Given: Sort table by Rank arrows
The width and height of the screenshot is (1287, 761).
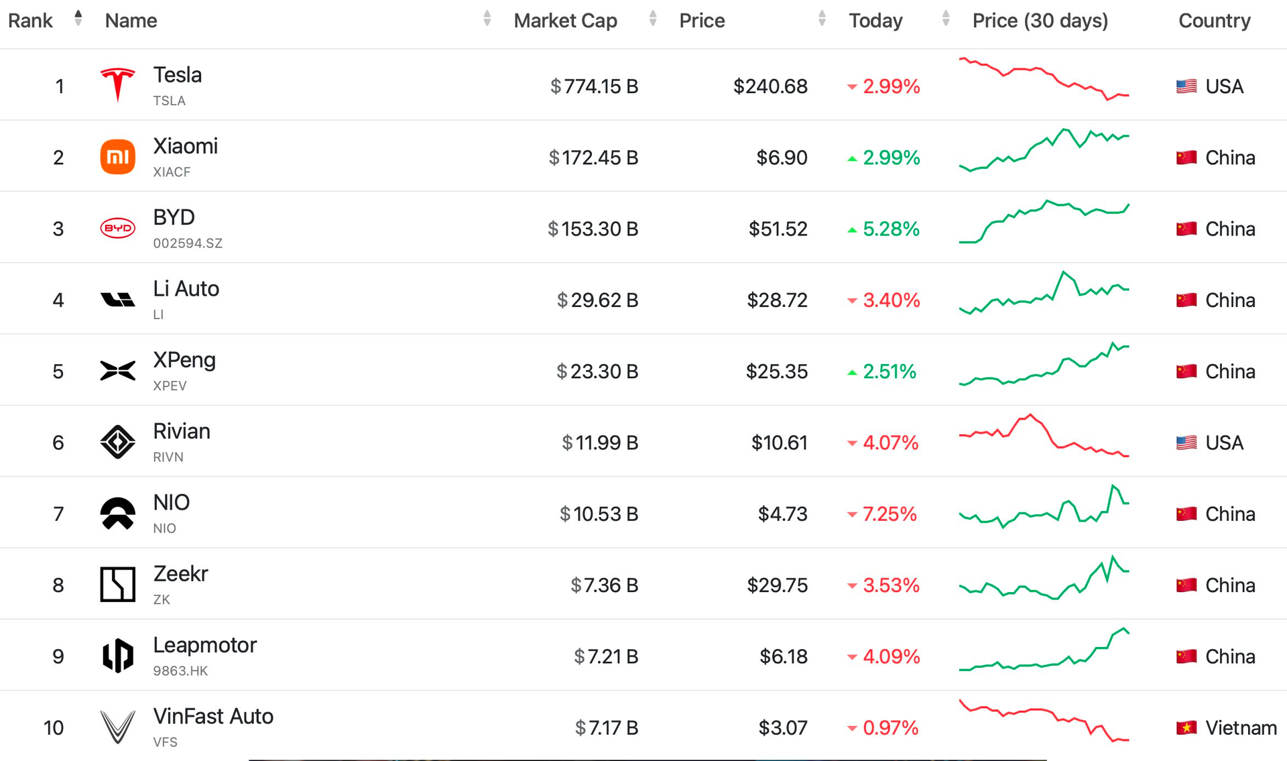Looking at the screenshot, I should (78, 19).
